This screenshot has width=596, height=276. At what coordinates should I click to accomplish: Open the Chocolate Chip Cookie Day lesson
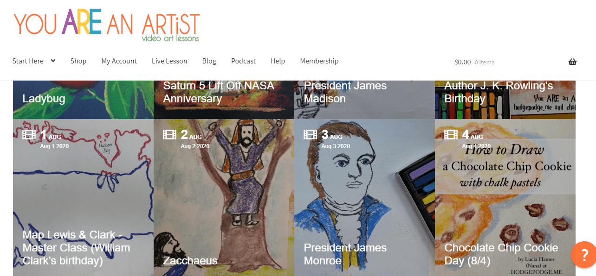[505, 198]
